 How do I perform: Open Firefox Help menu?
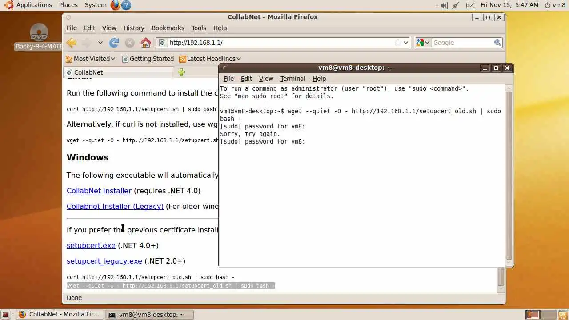(x=220, y=28)
